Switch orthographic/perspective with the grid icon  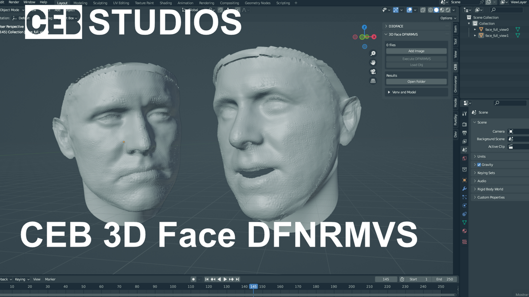tap(373, 81)
